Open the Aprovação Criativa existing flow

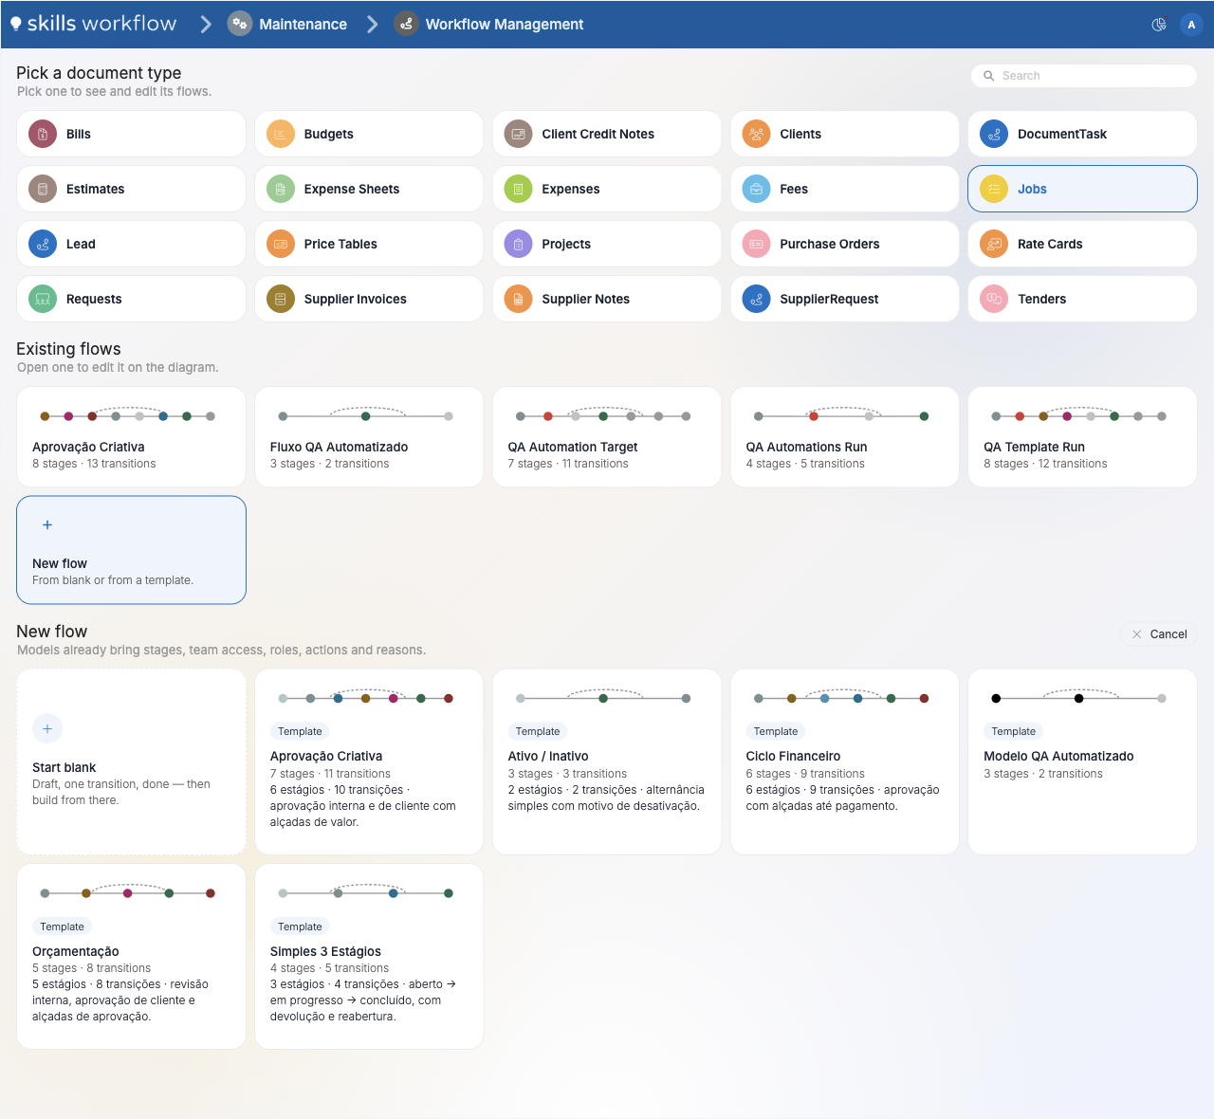131,437
